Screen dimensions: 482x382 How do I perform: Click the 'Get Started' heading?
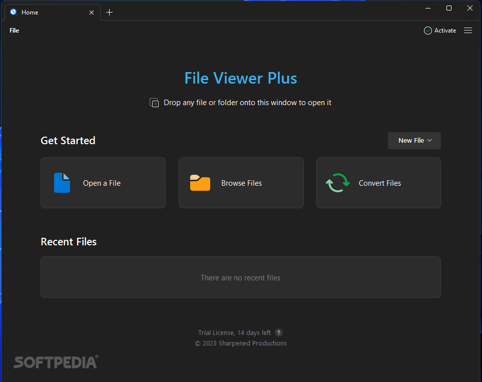click(x=68, y=141)
